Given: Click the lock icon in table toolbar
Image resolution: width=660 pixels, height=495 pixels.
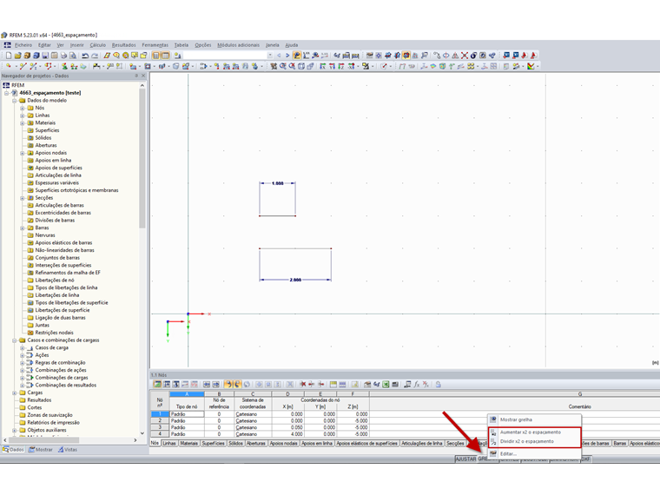Looking at the screenshot, I should pyautogui.click(x=439, y=385).
